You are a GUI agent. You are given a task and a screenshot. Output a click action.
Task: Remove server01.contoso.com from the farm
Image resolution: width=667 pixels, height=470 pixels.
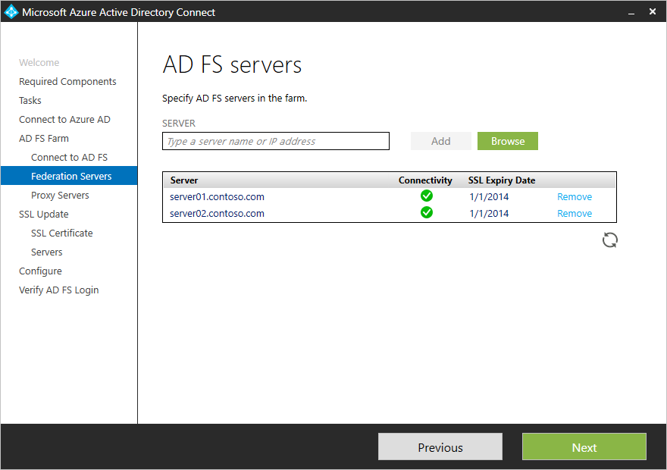point(575,196)
